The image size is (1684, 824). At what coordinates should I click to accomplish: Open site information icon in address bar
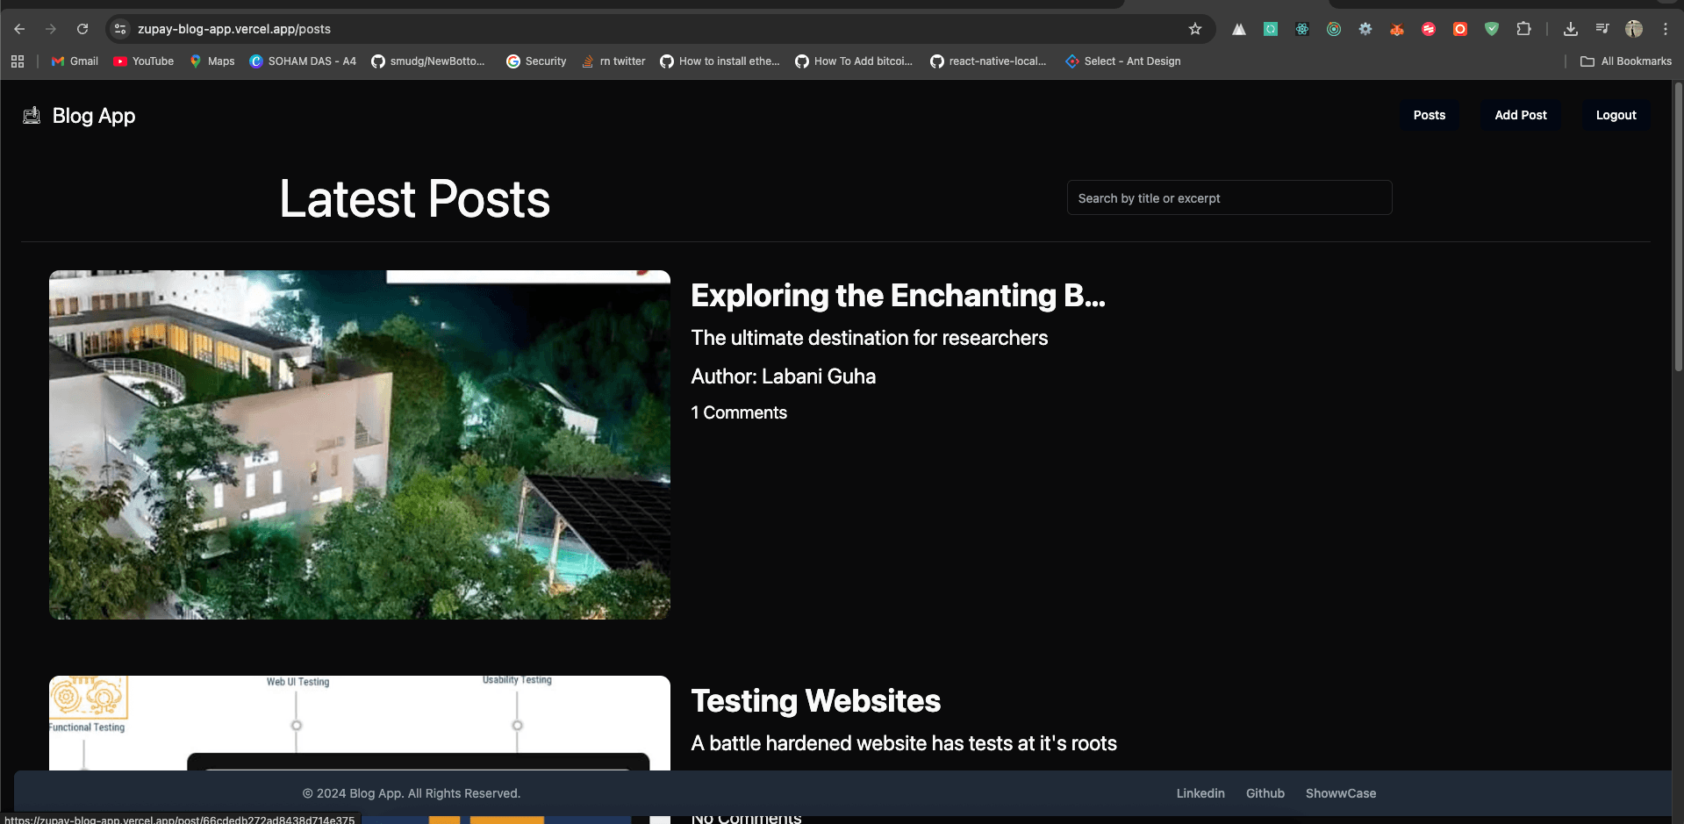pyautogui.click(x=120, y=29)
